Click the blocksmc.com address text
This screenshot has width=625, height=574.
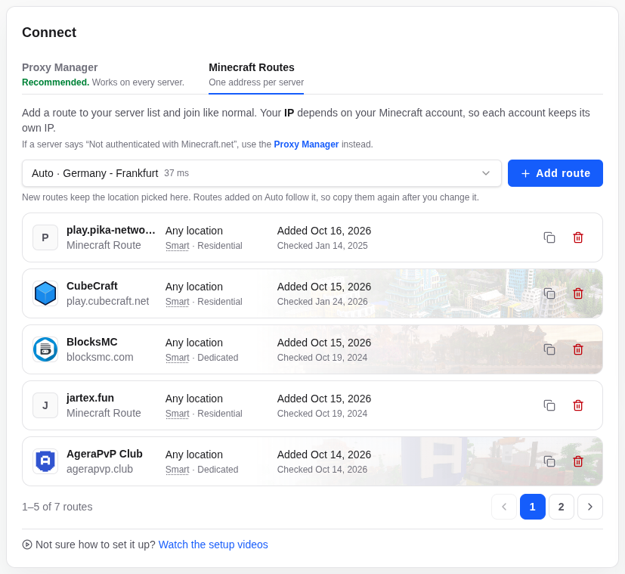coord(100,357)
